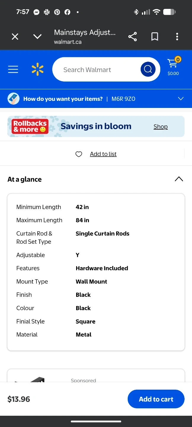192x427 pixels.
Task: Close the in-app browser tab
Action: click(15, 37)
